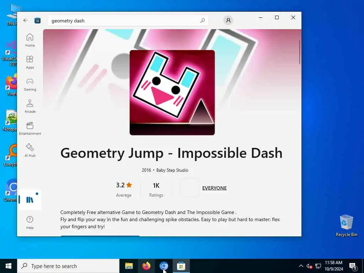Open Entertainment section in sidebar
The image size is (364, 273).
(30, 128)
